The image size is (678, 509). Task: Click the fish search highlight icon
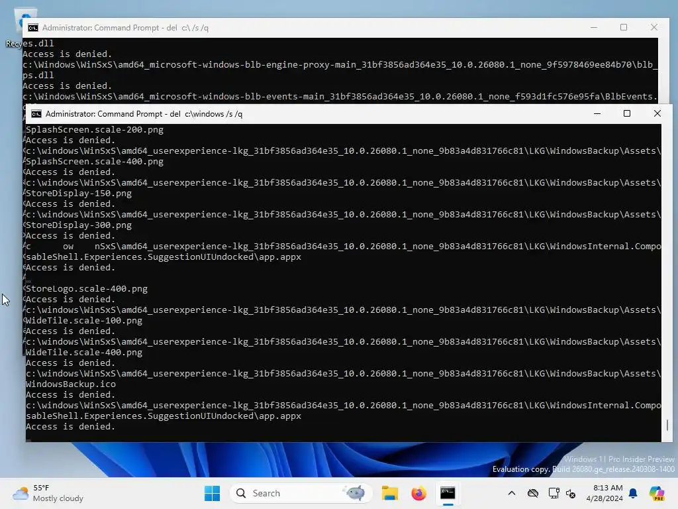click(x=354, y=493)
